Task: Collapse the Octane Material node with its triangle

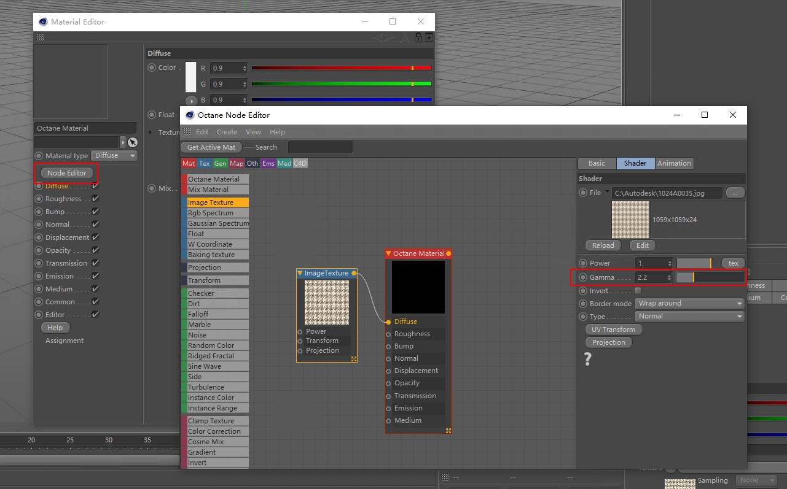Action: [x=388, y=253]
